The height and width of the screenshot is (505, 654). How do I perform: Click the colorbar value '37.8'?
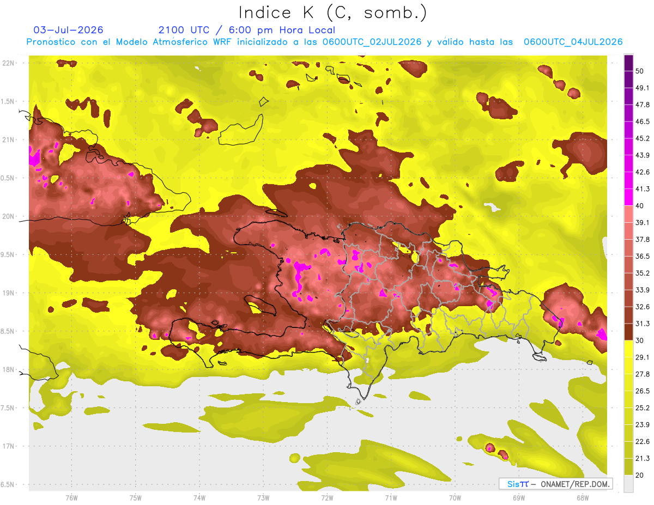coord(643,240)
